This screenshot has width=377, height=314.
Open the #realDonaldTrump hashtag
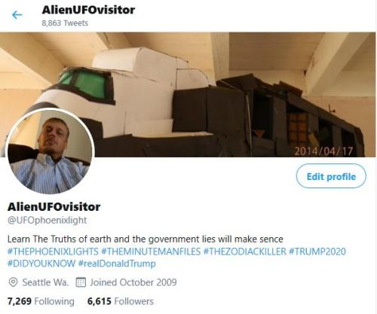point(117,264)
